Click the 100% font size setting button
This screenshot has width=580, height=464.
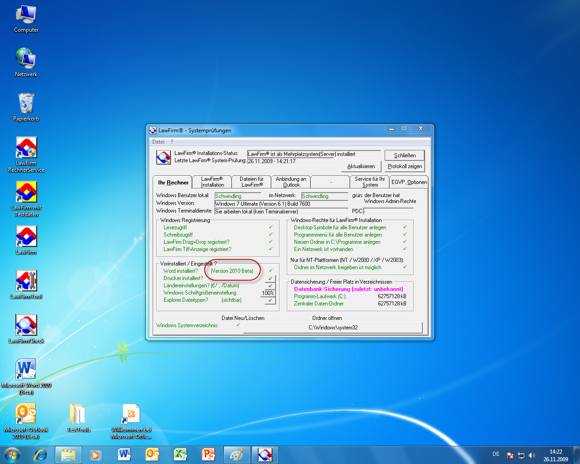268,293
